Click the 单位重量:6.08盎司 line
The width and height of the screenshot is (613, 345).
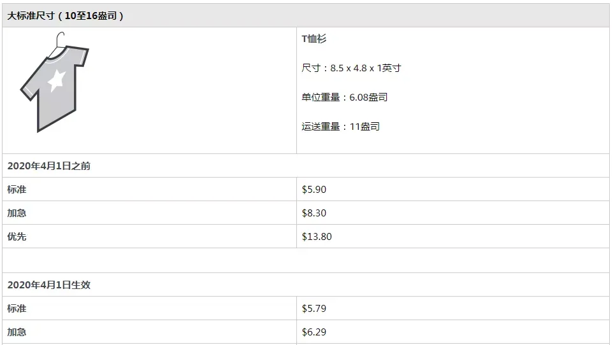click(345, 97)
